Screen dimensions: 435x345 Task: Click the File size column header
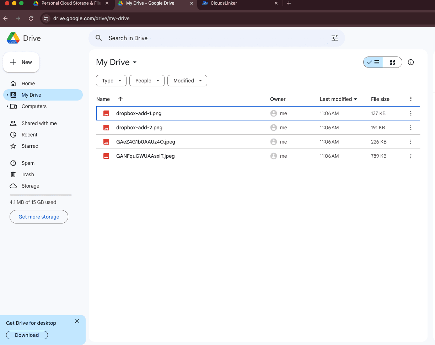tap(380, 99)
